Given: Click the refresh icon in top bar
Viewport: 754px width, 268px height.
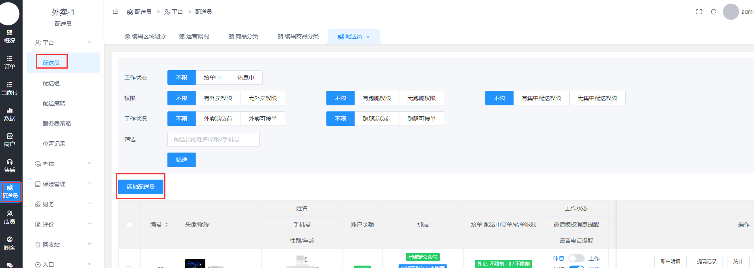Looking at the screenshot, I should point(714,12).
